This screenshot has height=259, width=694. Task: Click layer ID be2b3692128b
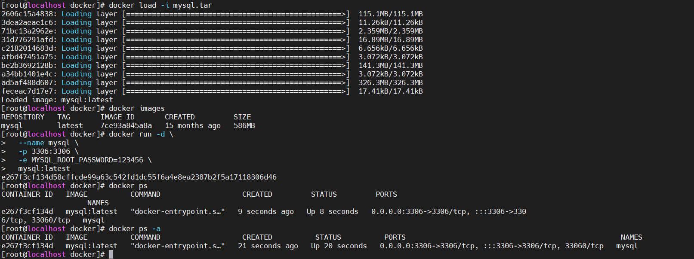(x=27, y=65)
